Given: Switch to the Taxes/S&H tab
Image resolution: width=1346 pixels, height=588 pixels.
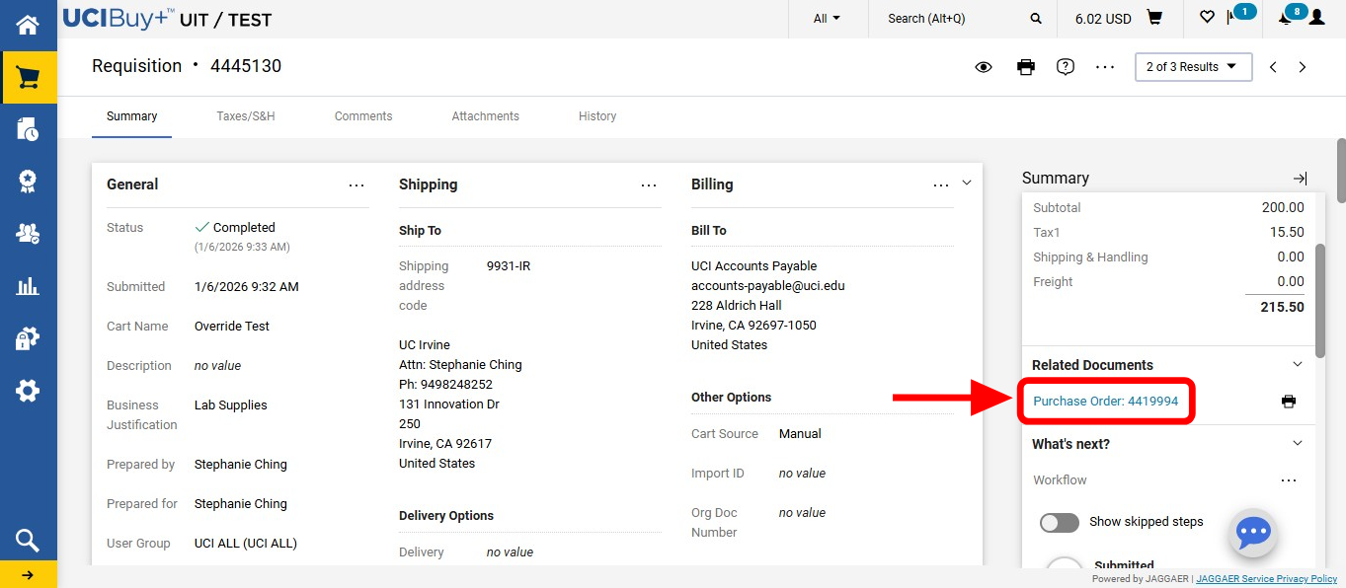Looking at the screenshot, I should point(245,115).
